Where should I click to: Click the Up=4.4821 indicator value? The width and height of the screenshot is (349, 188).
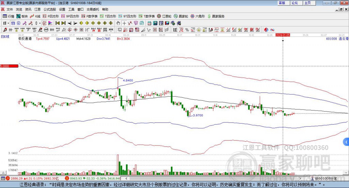click(x=63, y=39)
